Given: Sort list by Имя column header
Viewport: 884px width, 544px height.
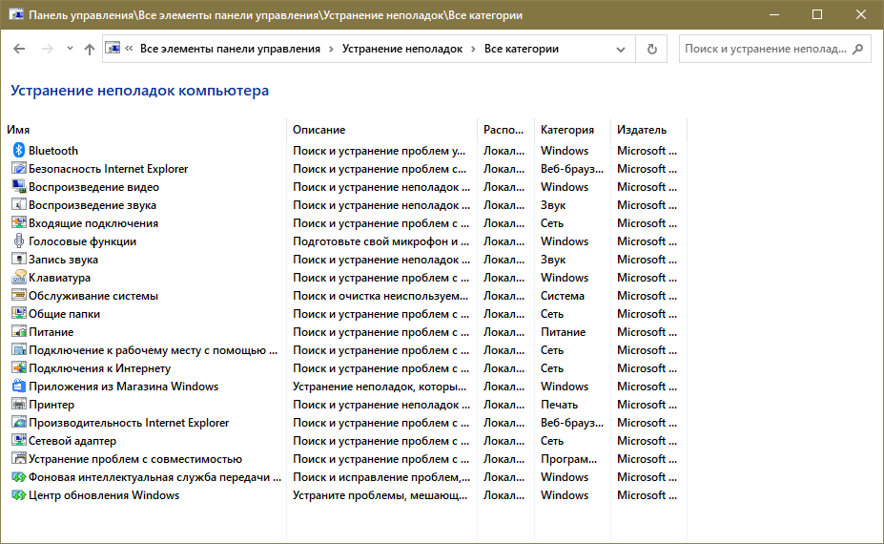Looking at the screenshot, I should (18, 130).
